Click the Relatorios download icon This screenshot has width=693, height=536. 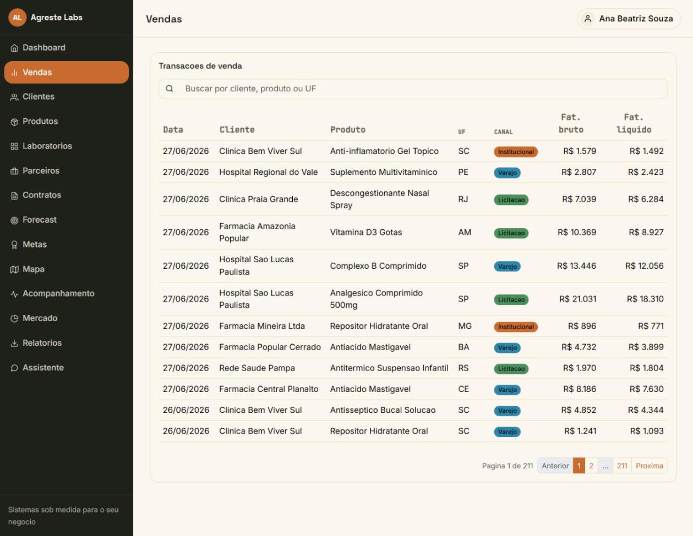pos(14,343)
